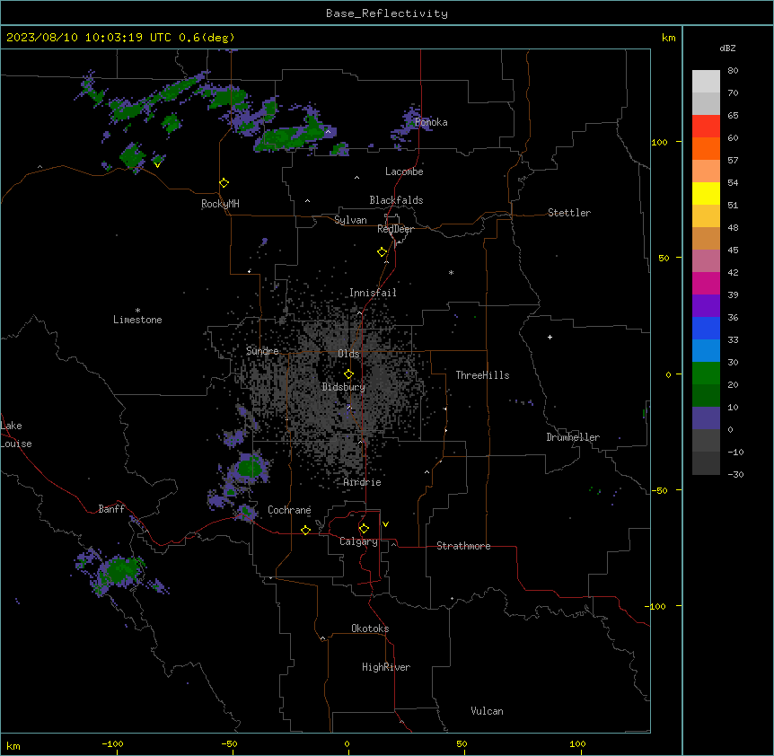This screenshot has width=774, height=756.
Task: Click the green echo cell northwest of Cochrane
Action: point(250,466)
